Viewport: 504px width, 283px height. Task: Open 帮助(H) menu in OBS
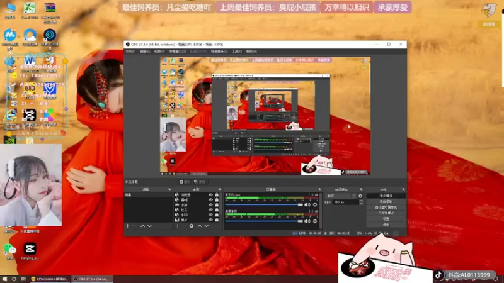pyautogui.click(x=251, y=52)
